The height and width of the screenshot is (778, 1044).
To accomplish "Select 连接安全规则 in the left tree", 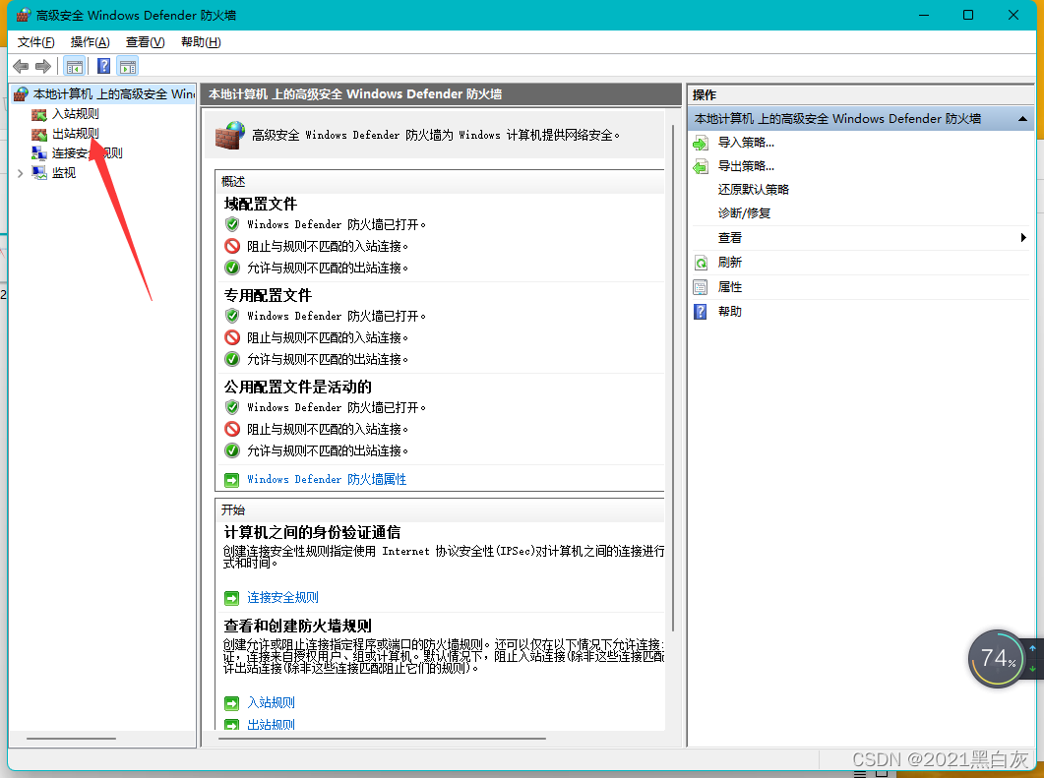I will (88, 153).
